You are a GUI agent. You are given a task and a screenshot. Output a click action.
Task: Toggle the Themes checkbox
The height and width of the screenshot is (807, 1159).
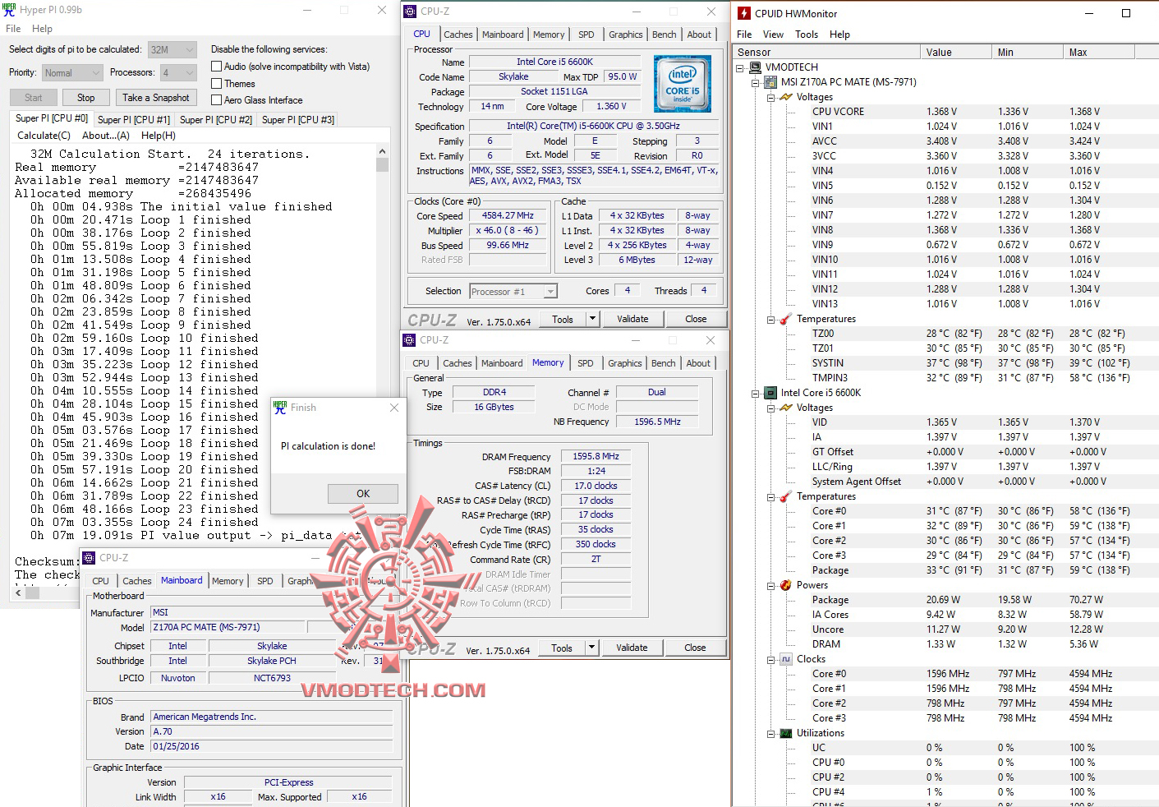pos(217,84)
